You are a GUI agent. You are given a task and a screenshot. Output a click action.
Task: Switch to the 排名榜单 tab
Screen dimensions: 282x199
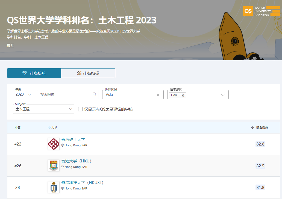[x=34, y=73]
